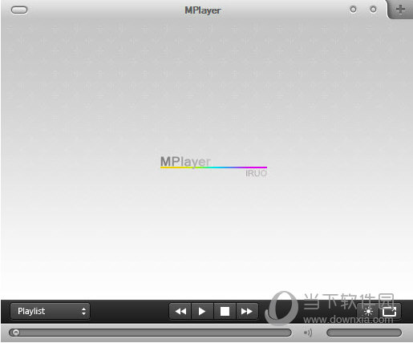Click the IRUO label under the rainbow line
Image resolution: width=413 pixels, height=343 pixels.
tap(256, 173)
